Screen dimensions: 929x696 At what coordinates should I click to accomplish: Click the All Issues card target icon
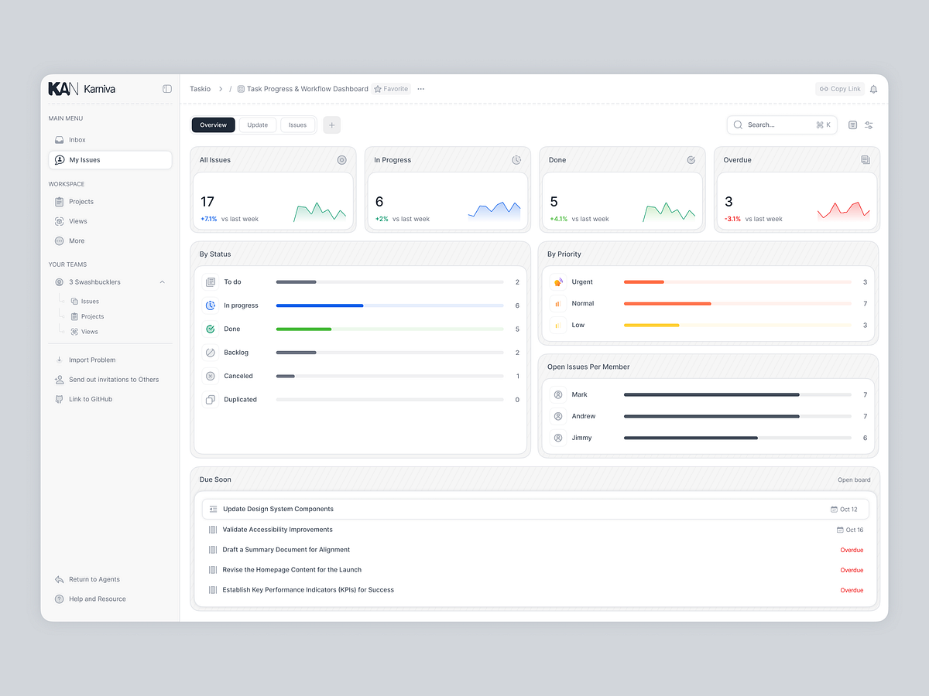pos(341,160)
